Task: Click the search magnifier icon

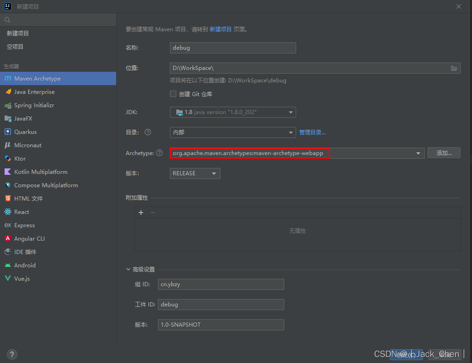Action: click(7, 20)
